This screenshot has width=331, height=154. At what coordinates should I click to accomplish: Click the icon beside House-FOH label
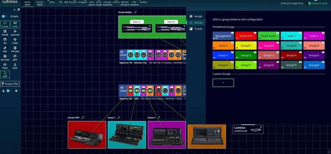coord(83,117)
